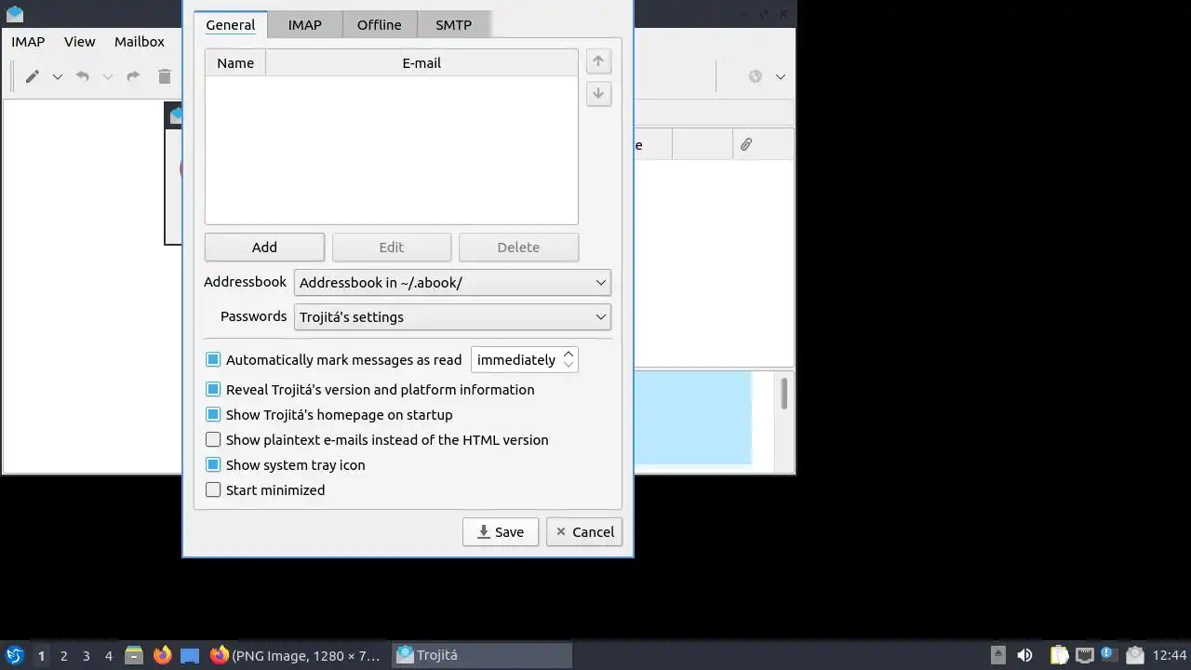Viewport: 1191px width, 670px height.
Task: Click the E-mail column header
Action: coord(422,63)
